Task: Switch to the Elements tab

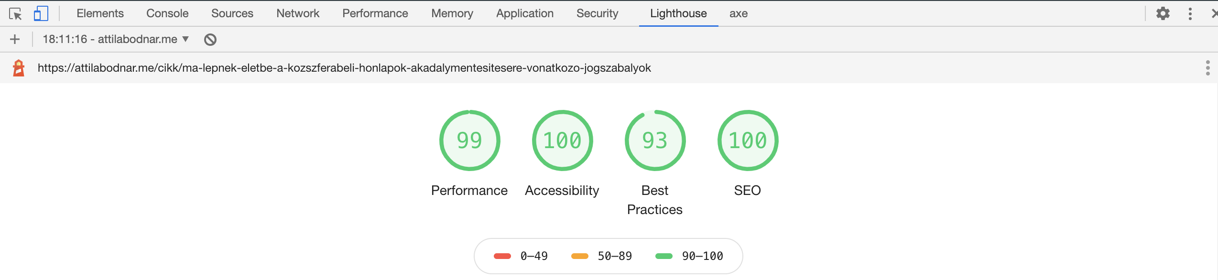Action: tap(100, 13)
